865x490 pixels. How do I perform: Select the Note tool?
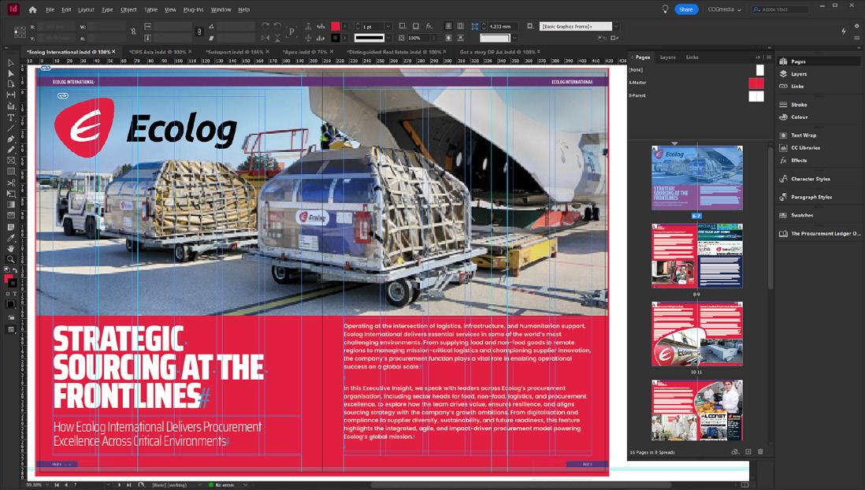point(10,227)
